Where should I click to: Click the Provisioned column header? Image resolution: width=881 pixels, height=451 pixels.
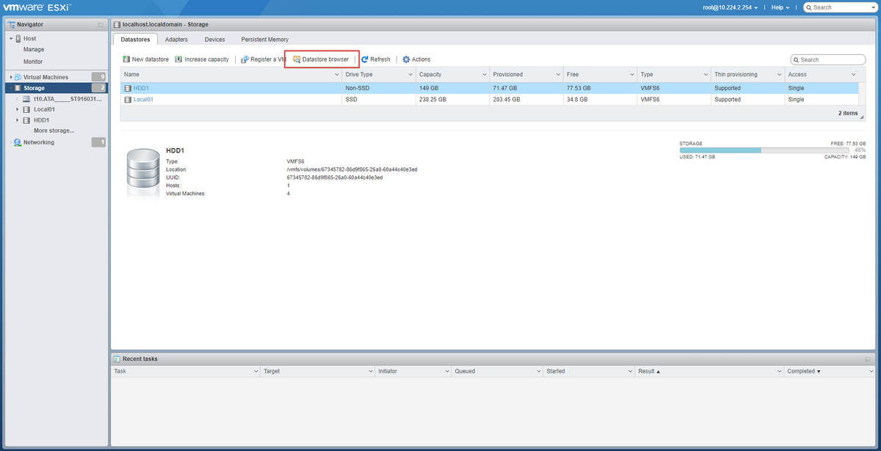tap(525, 75)
